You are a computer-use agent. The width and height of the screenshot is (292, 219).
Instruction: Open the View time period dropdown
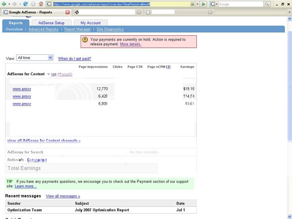35,58
